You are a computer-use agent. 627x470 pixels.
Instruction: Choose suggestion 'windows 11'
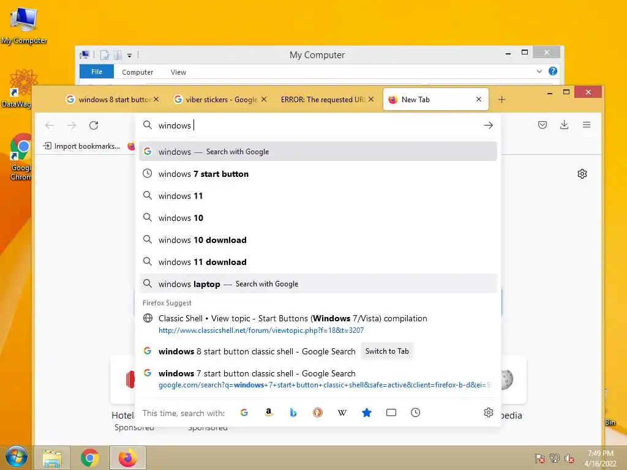[318, 196]
